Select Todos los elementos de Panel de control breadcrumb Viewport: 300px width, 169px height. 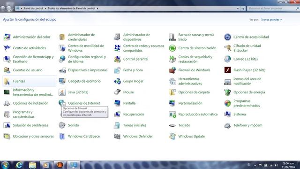[x=71, y=8]
